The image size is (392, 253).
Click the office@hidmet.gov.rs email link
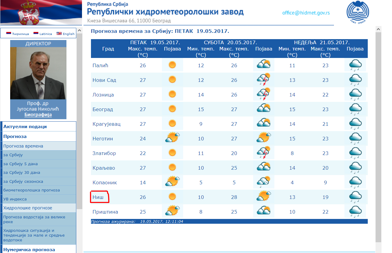(x=306, y=13)
